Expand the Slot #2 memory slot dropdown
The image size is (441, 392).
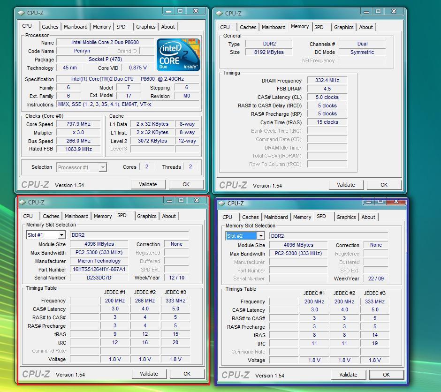(x=260, y=236)
